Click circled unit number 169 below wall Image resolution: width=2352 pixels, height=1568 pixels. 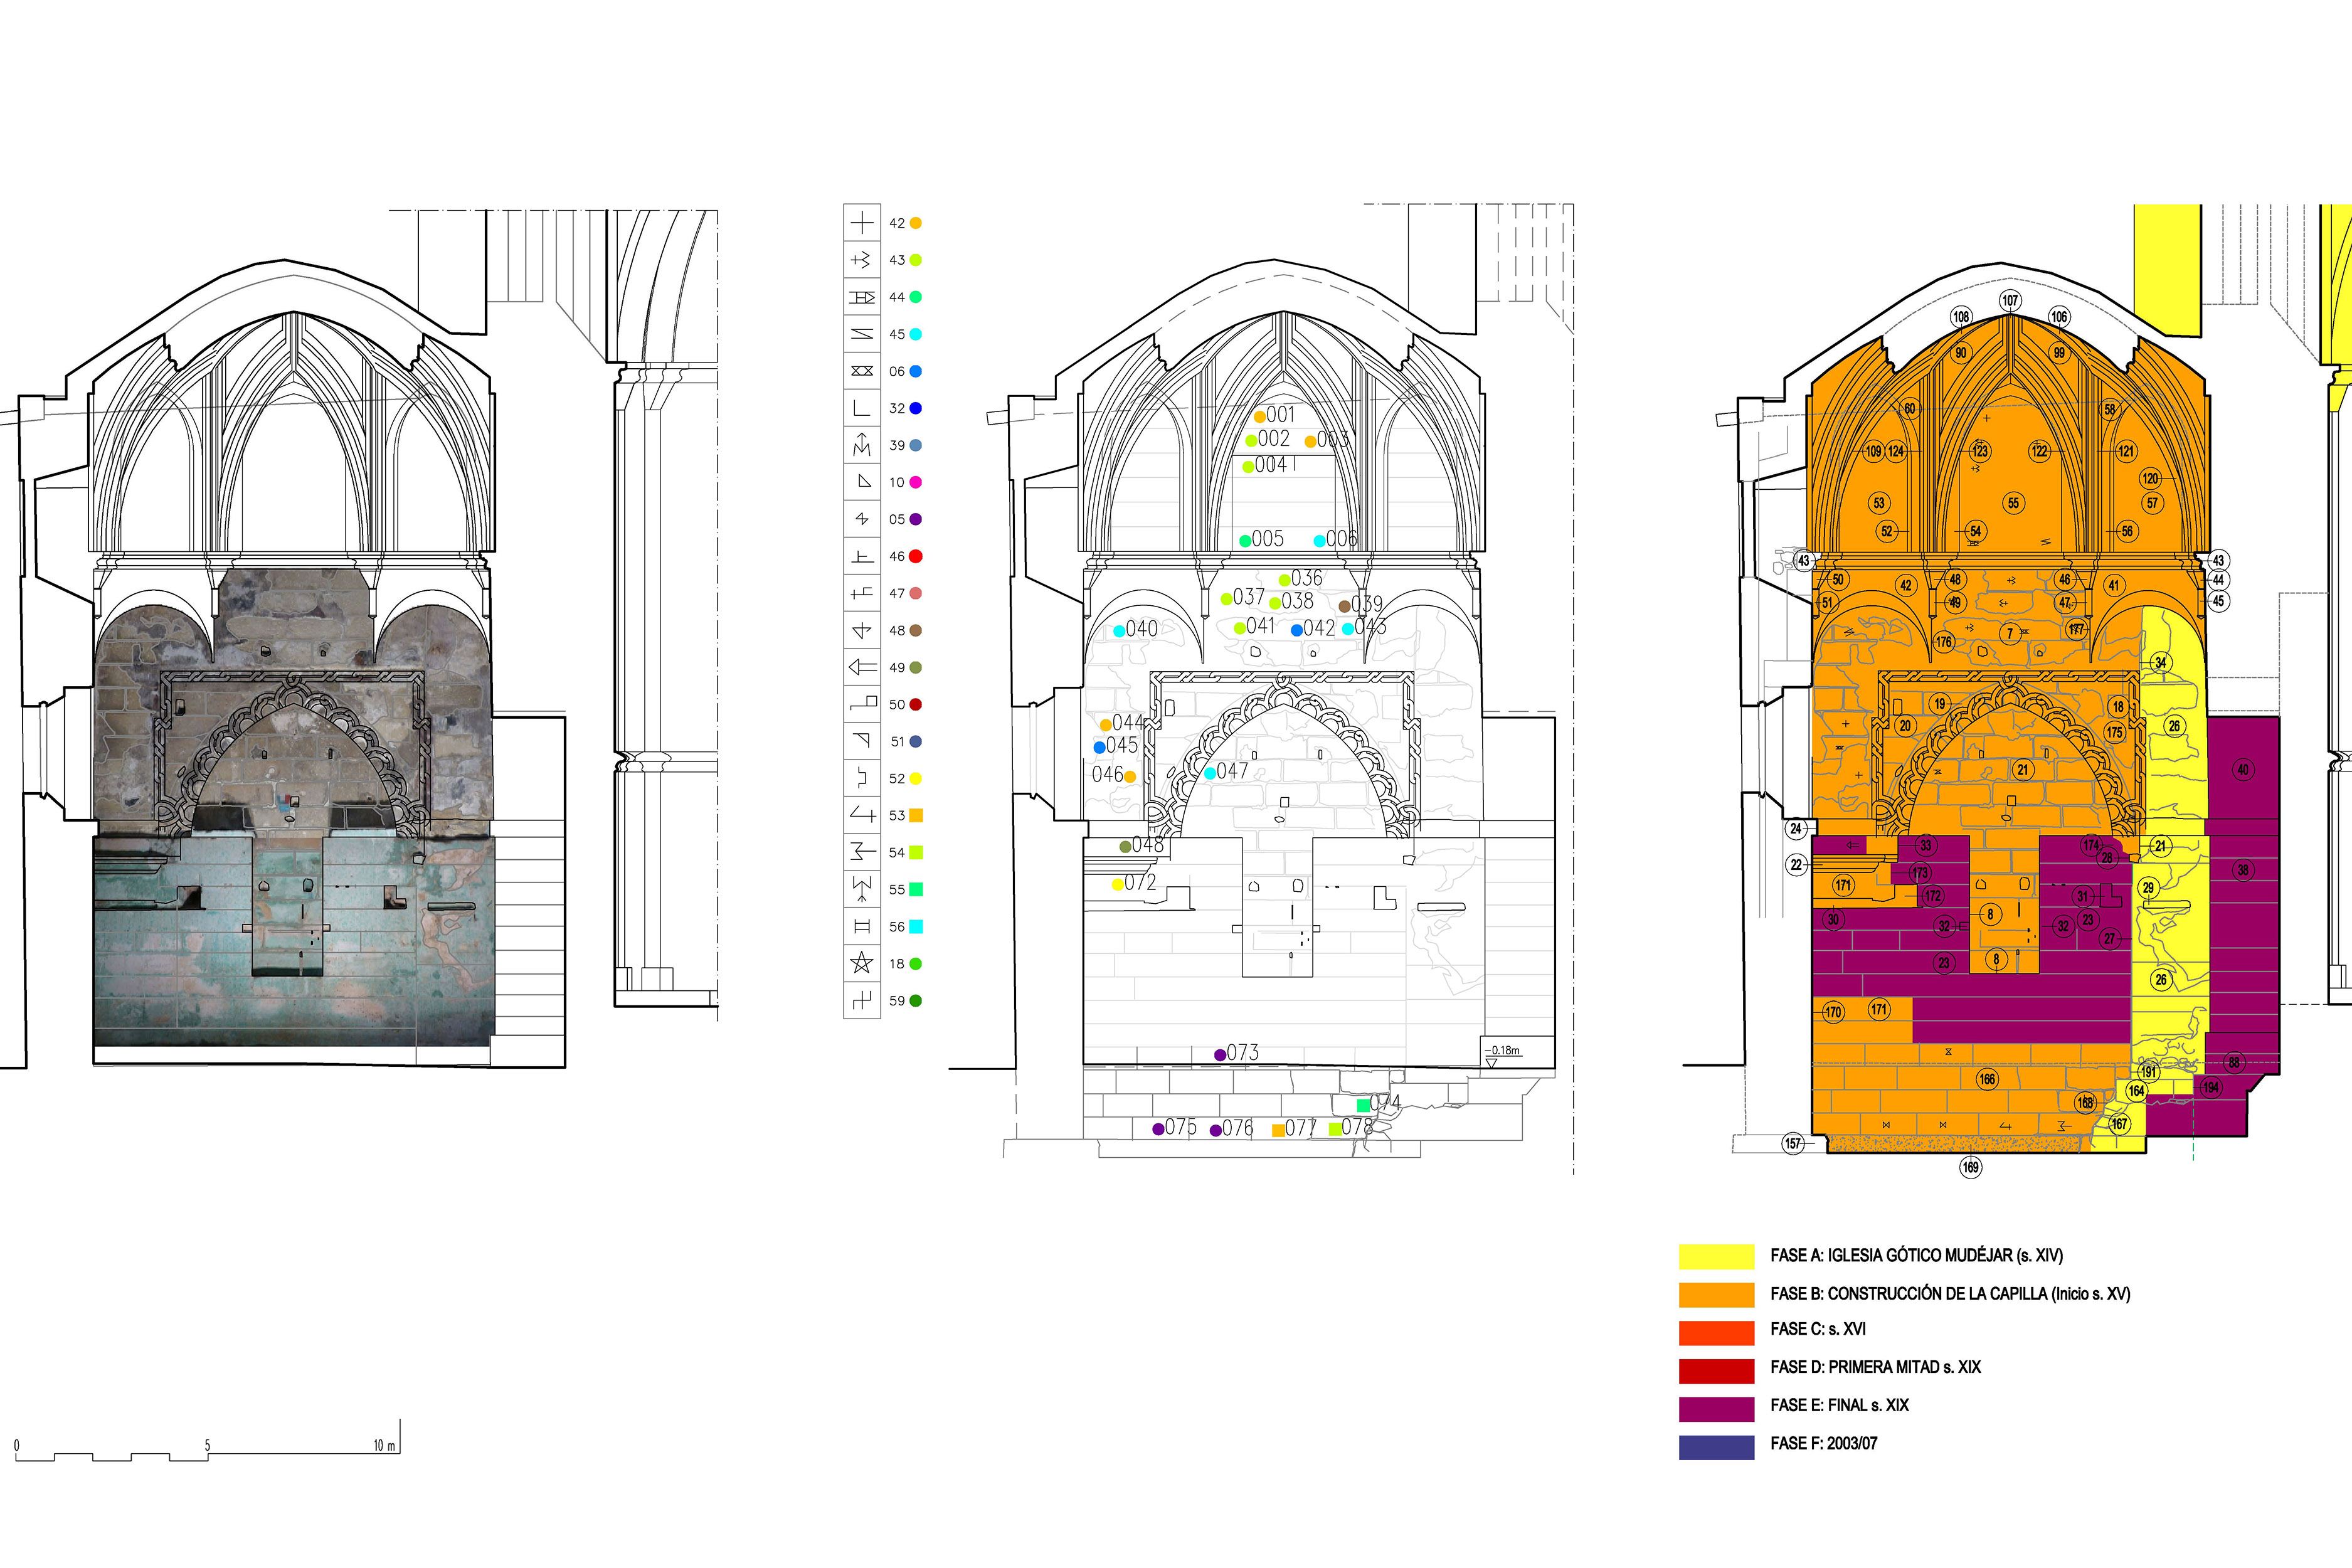(x=1970, y=1167)
